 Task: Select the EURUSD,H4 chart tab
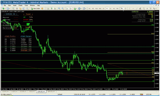[x=41, y=91]
